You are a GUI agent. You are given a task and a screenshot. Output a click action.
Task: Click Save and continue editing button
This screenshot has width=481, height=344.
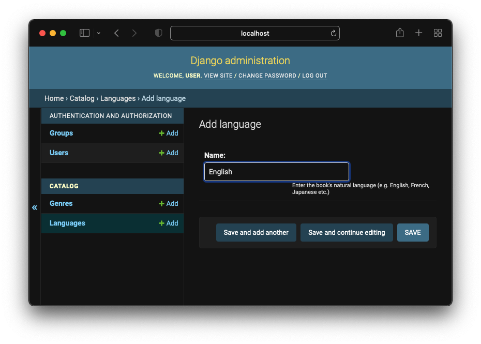click(347, 232)
